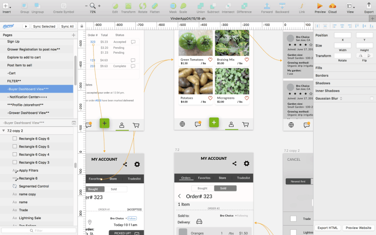
Task: Click the Export HTML button
Action: pyautogui.click(x=327, y=227)
